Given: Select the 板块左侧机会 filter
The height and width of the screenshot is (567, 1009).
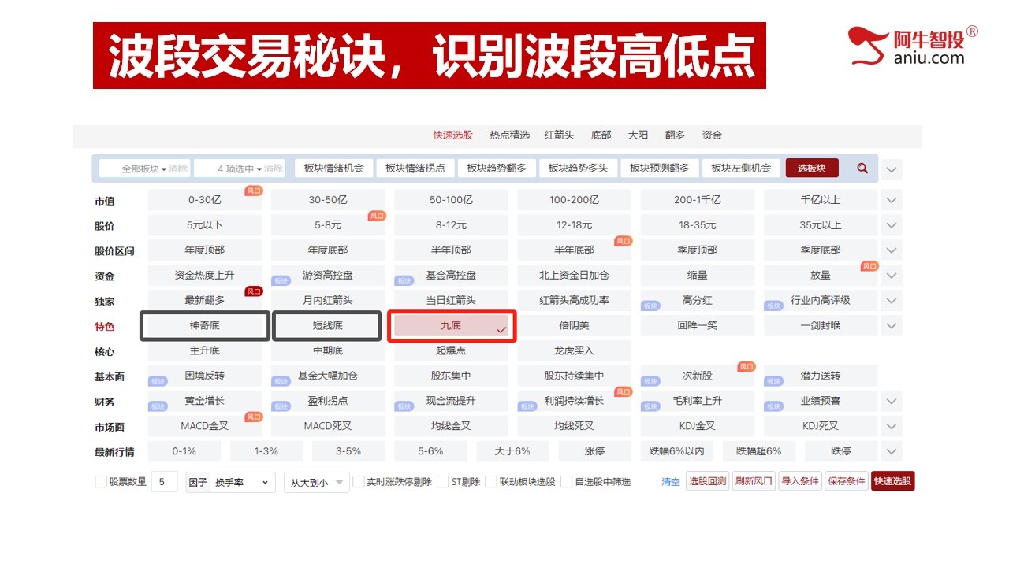Looking at the screenshot, I should 741,168.
